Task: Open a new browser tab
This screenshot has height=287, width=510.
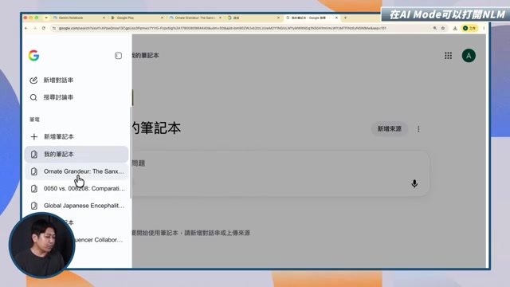Action: coord(345,18)
